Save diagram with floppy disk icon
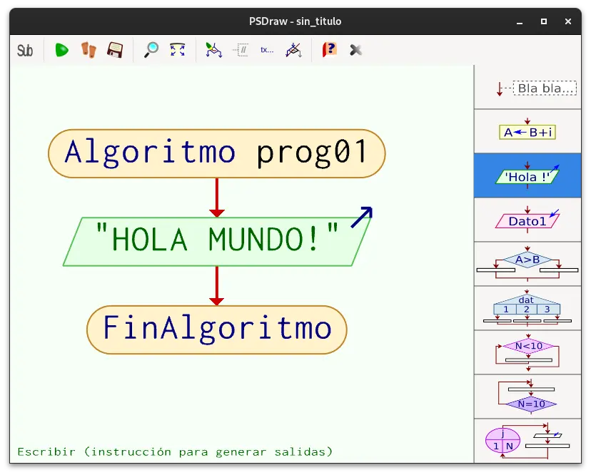Viewport: 591px width, 475px height. click(115, 50)
